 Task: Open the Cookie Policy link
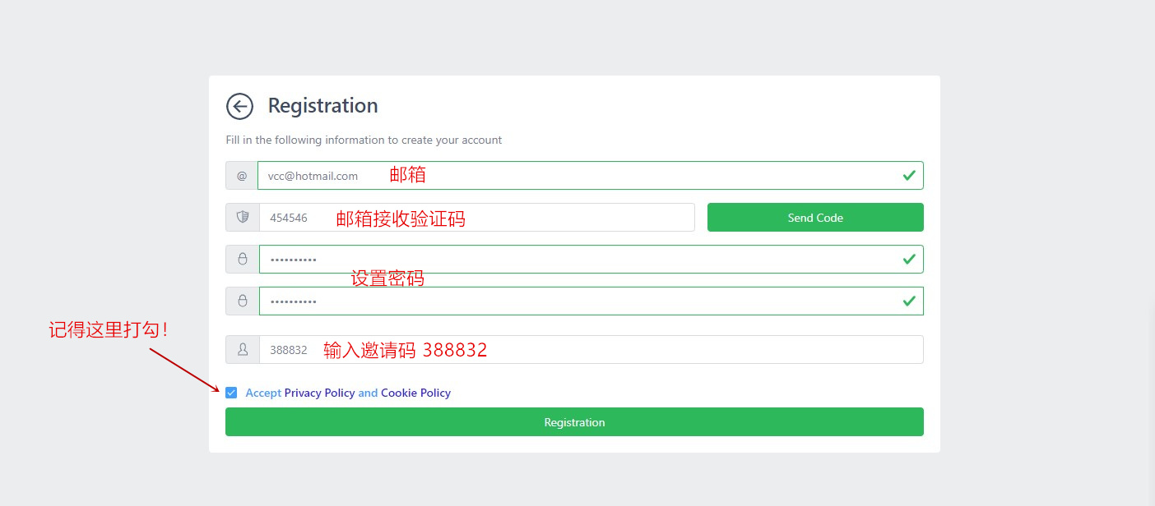[x=416, y=393]
